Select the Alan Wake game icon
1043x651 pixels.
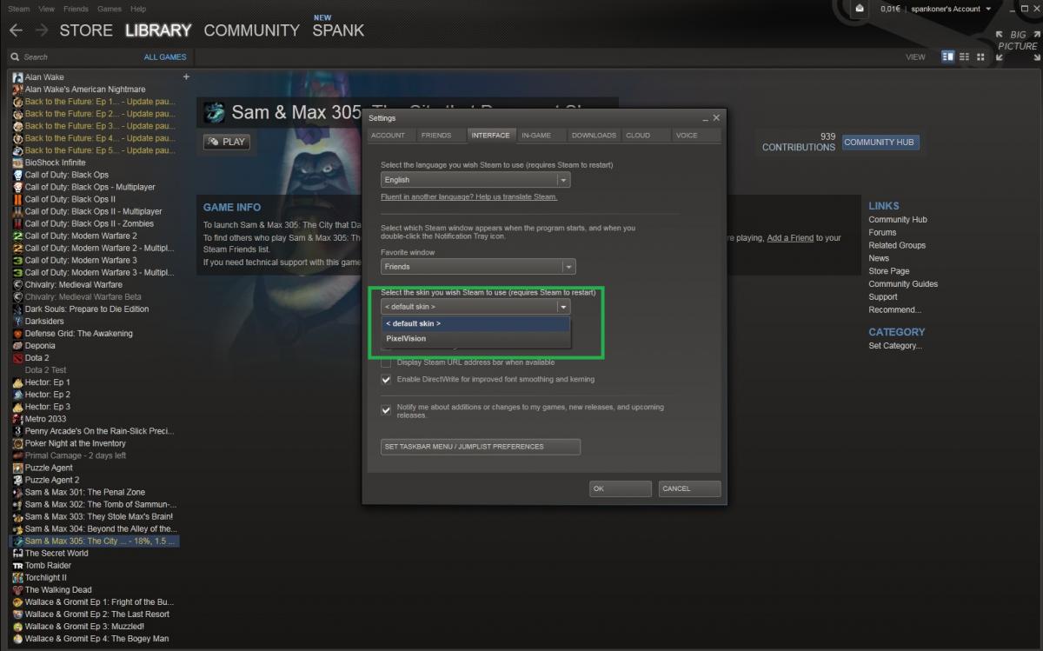(x=17, y=77)
